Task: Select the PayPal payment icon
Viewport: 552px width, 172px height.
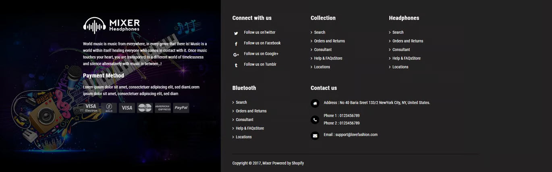Action: [181, 108]
